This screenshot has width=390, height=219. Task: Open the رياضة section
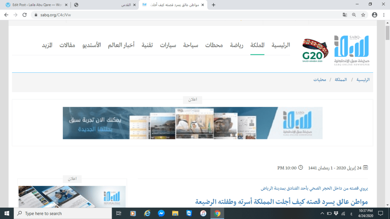(236, 45)
